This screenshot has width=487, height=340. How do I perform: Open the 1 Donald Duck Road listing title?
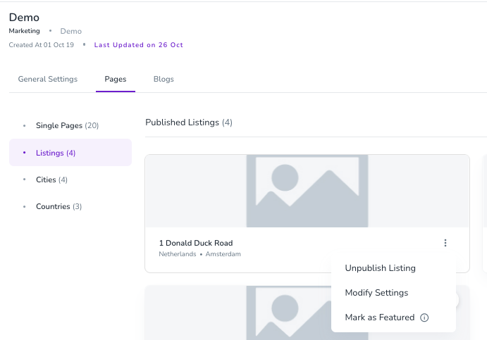coord(195,243)
